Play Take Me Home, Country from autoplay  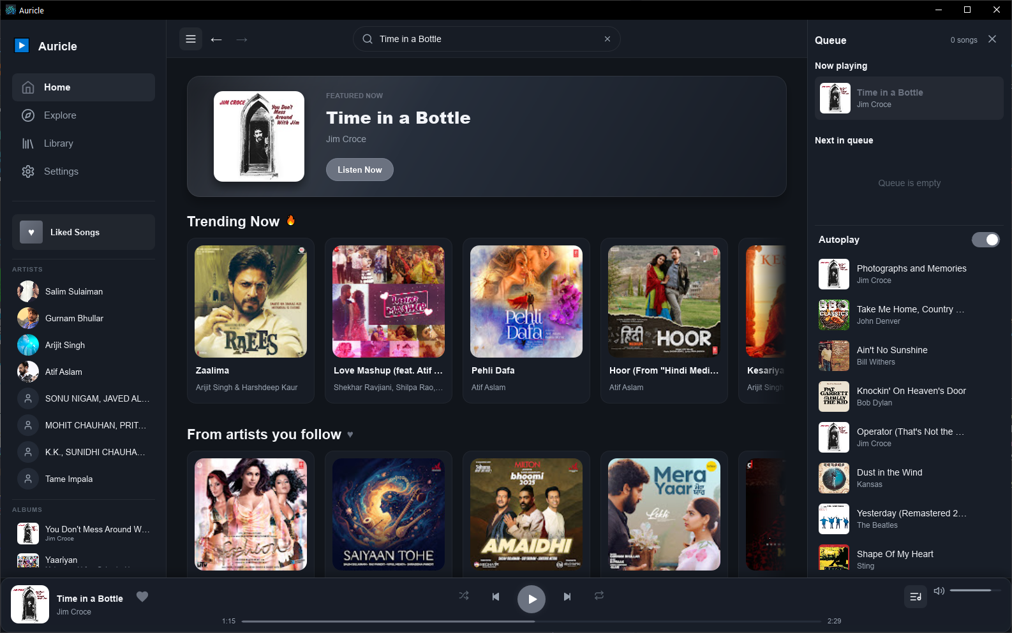click(909, 315)
